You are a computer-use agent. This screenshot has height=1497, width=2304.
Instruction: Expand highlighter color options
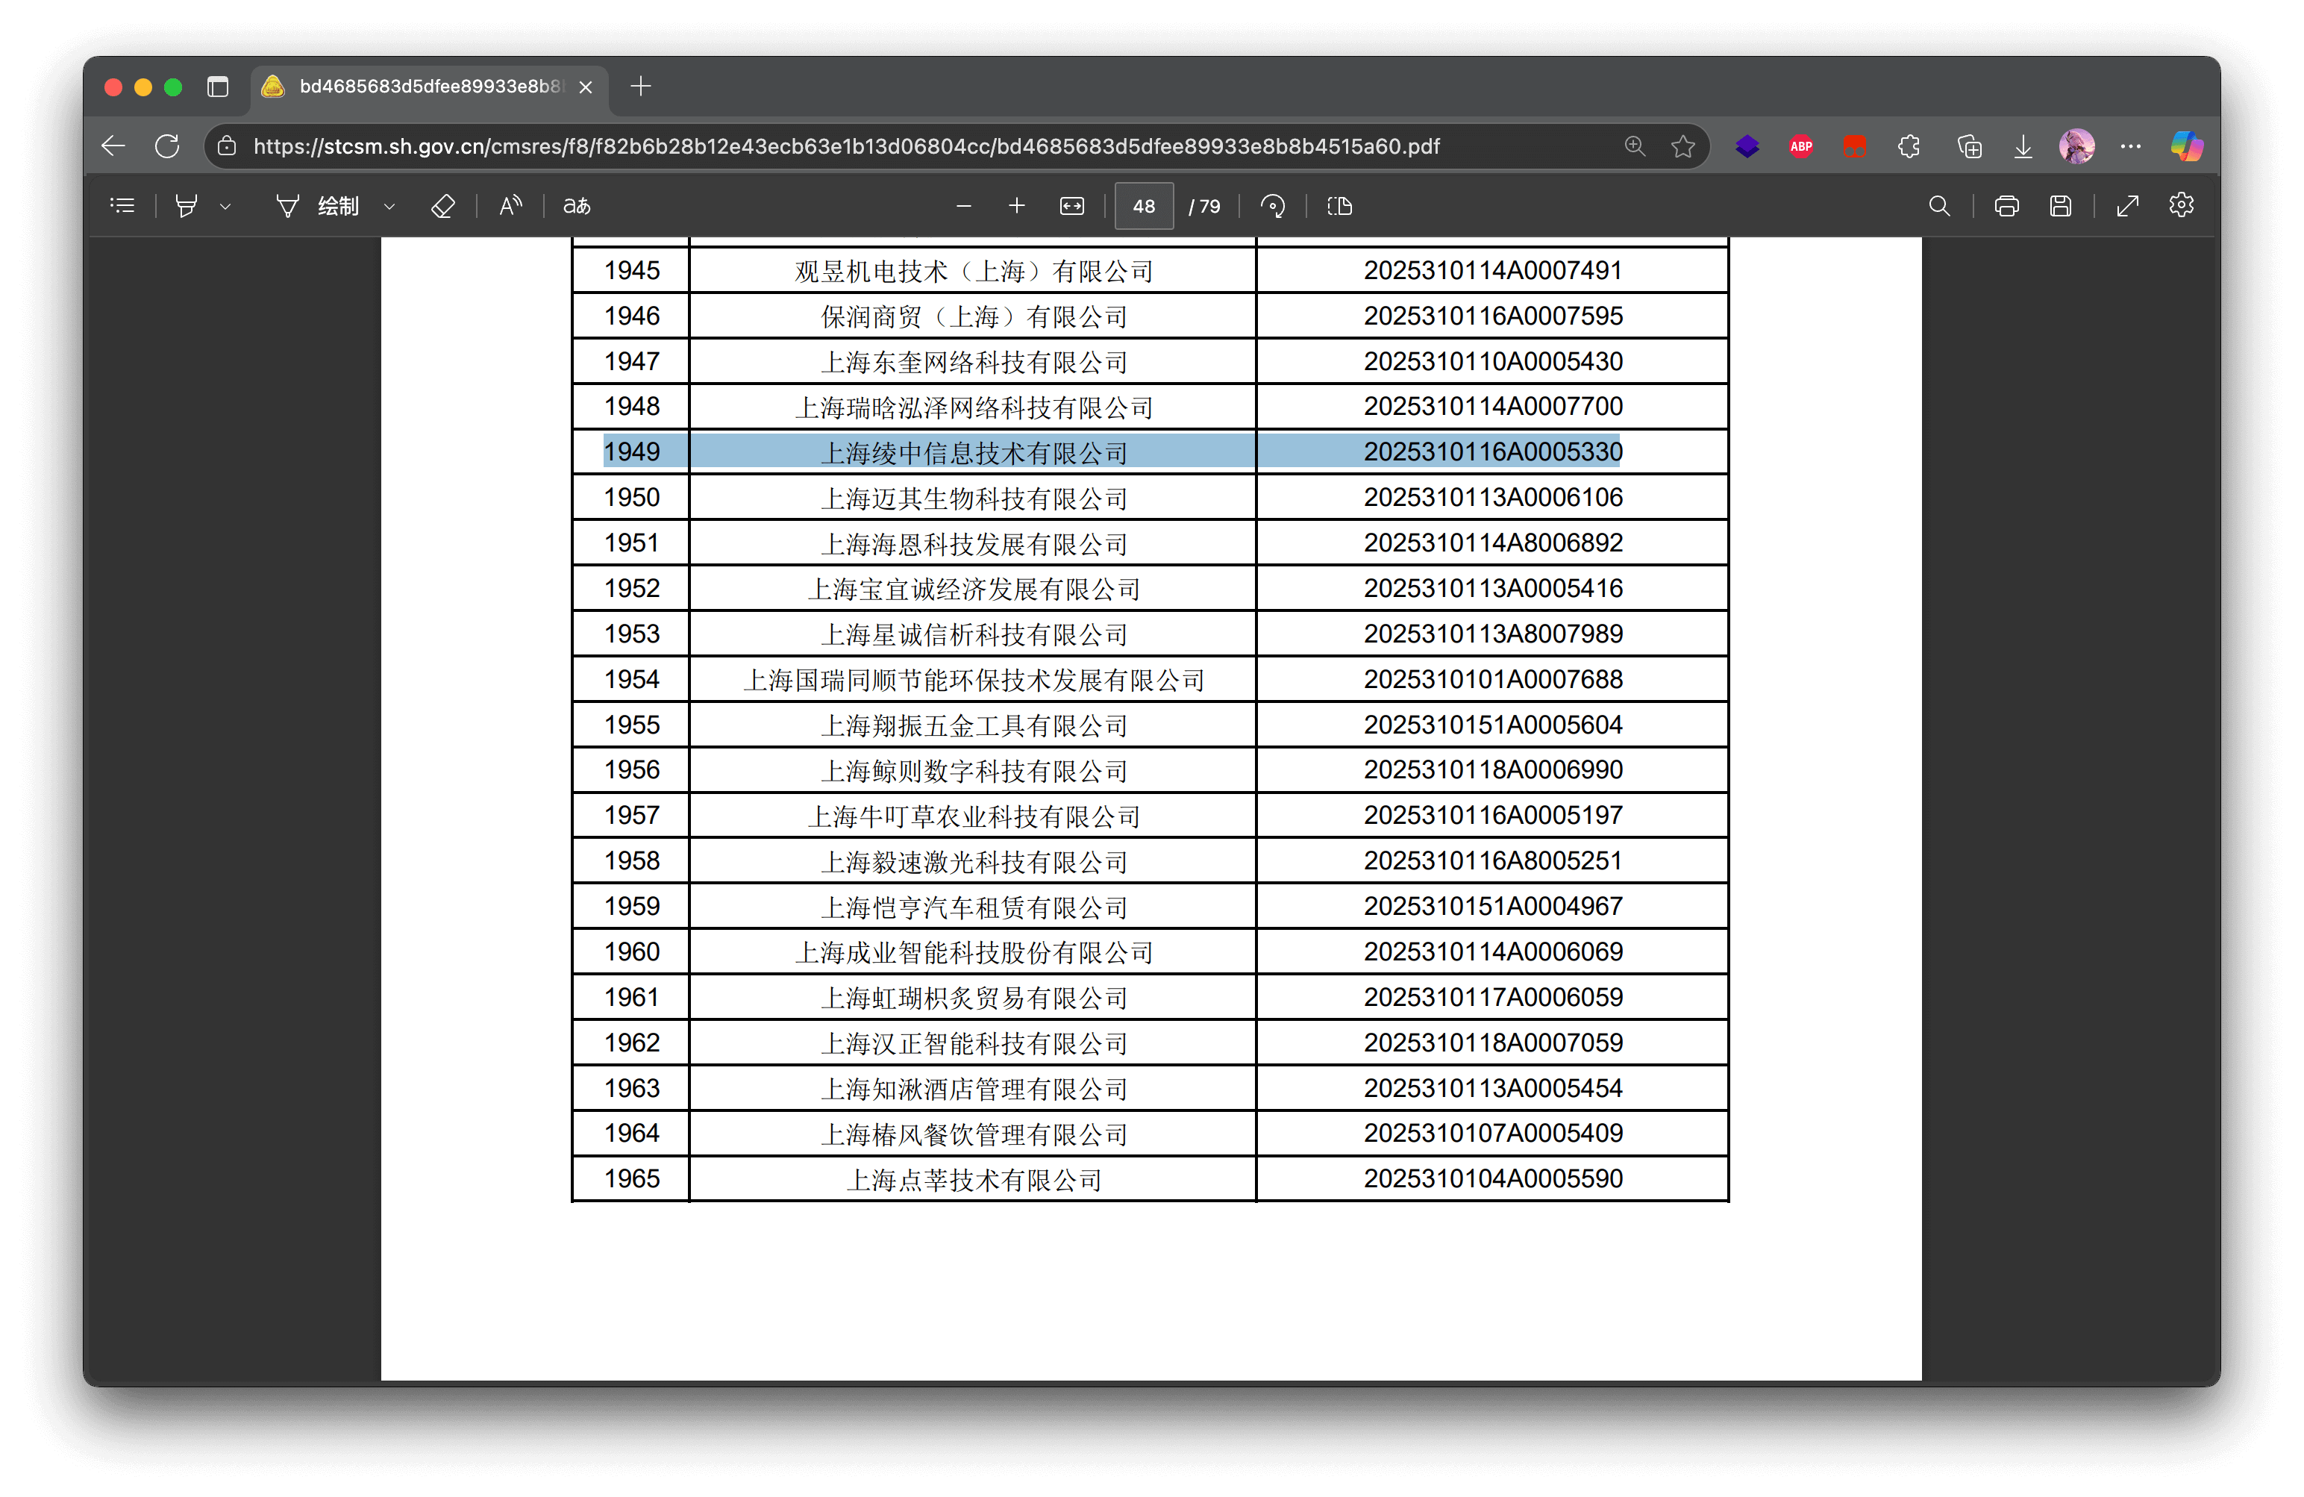tap(225, 205)
